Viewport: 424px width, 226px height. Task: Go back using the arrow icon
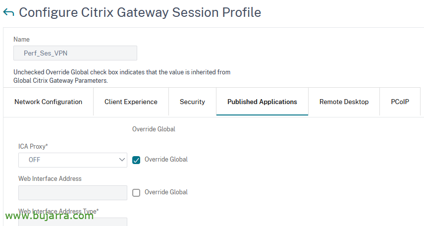pyautogui.click(x=8, y=12)
